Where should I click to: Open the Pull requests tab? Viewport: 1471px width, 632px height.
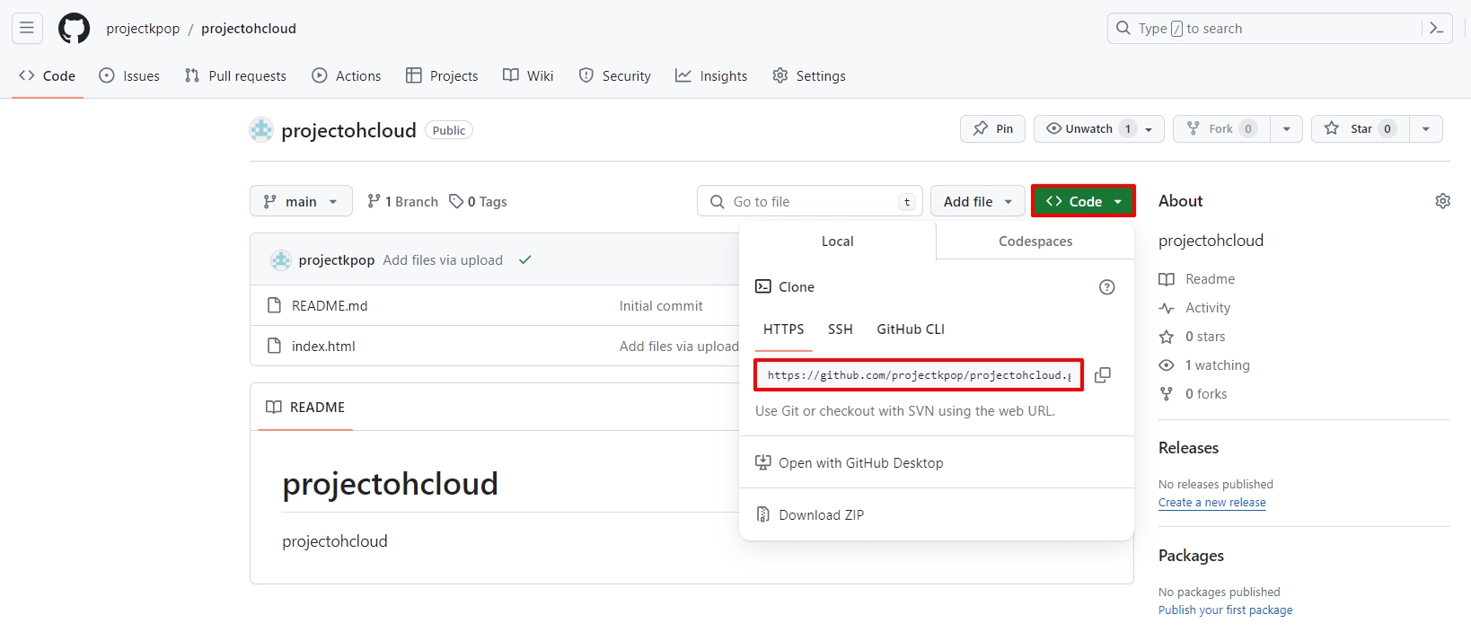(235, 76)
